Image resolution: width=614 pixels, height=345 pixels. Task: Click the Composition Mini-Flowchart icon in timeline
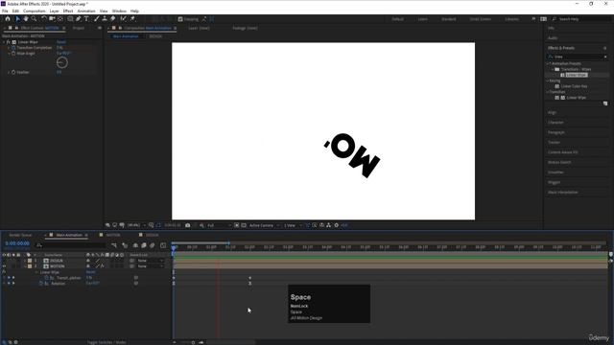click(114, 245)
